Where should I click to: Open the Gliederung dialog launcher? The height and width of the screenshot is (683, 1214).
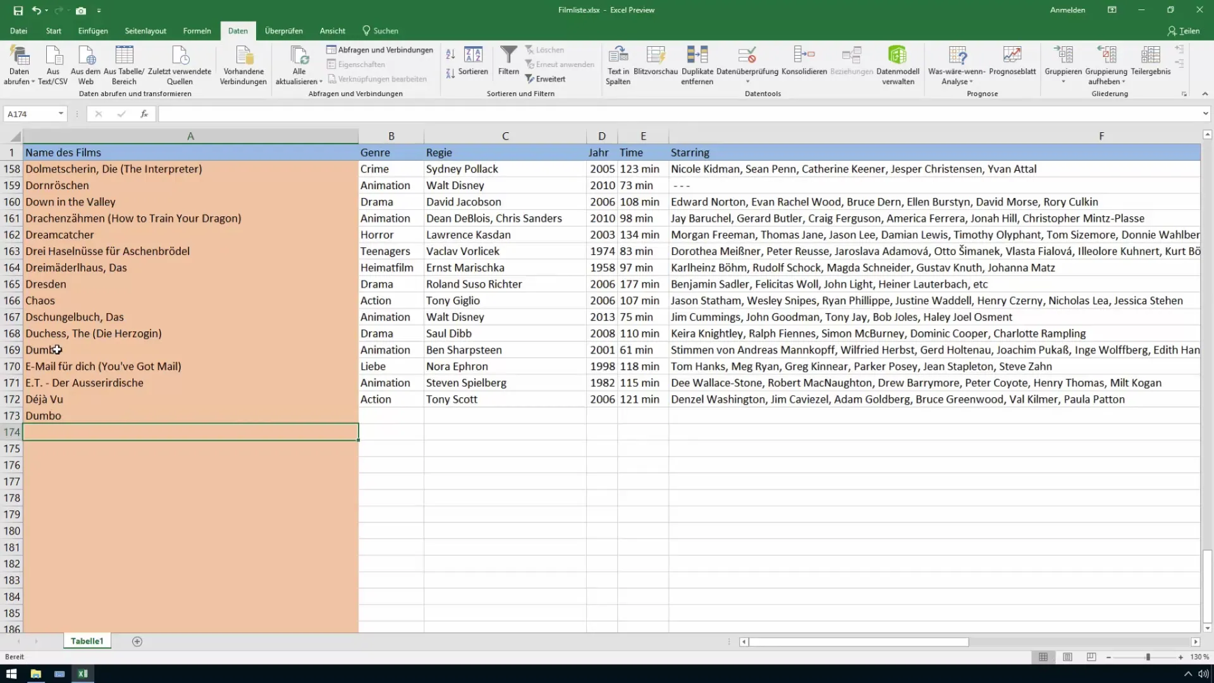1184,94
